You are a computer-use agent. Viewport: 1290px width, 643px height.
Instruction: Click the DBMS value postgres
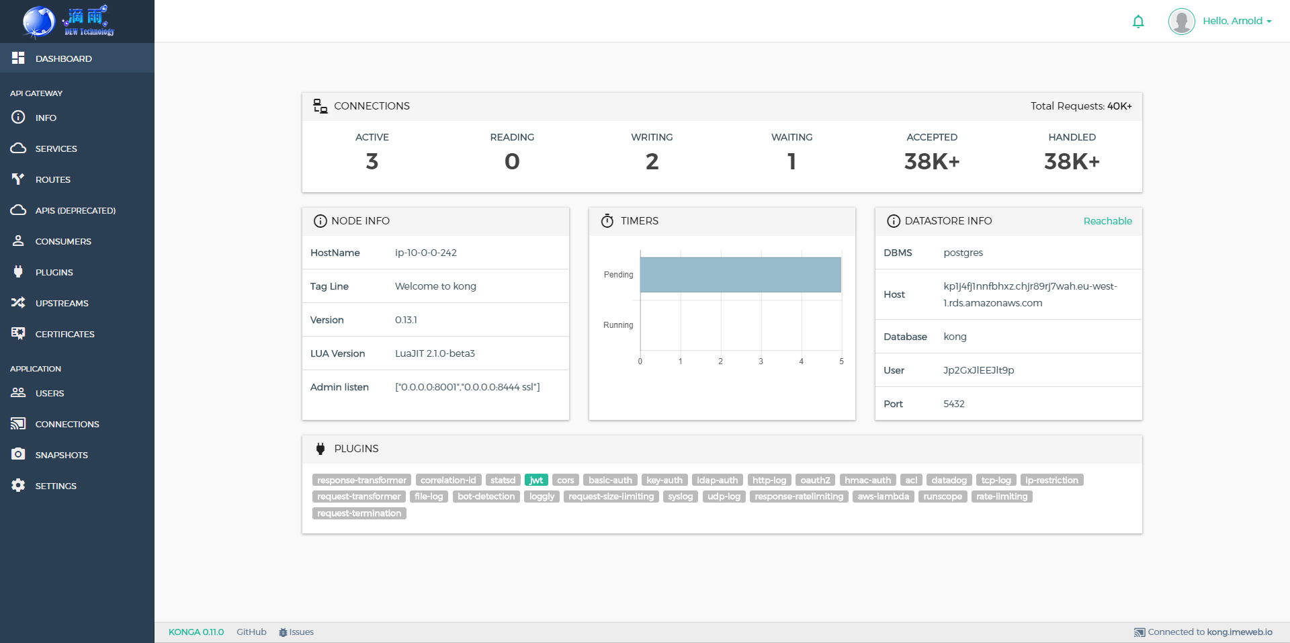click(963, 253)
